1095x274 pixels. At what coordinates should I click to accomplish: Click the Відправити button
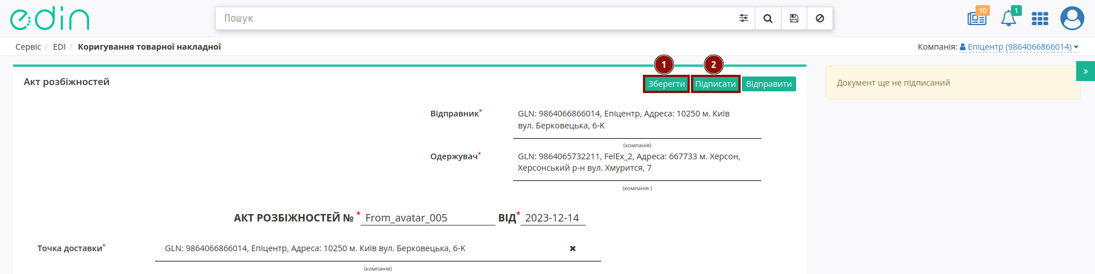point(769,84)
